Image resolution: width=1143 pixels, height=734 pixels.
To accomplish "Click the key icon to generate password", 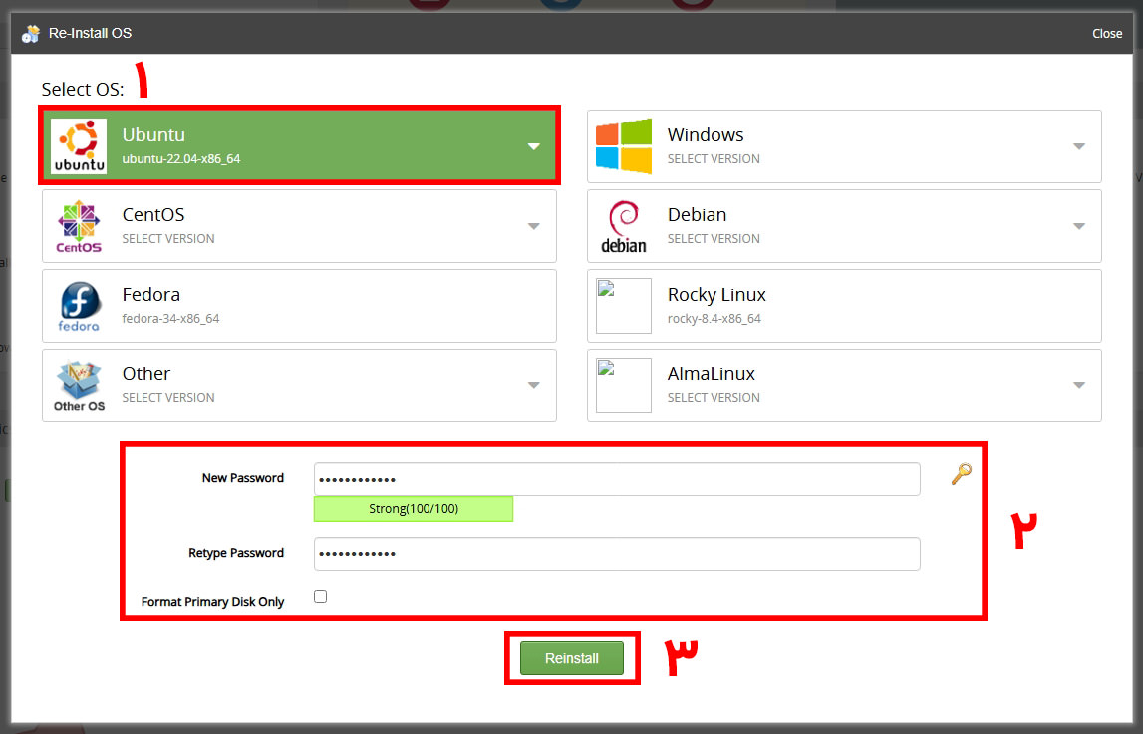I will point(961,474).
